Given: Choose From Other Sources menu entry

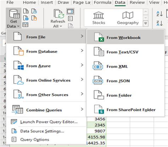Looking at the screenshot, I should tap(46, 95).
